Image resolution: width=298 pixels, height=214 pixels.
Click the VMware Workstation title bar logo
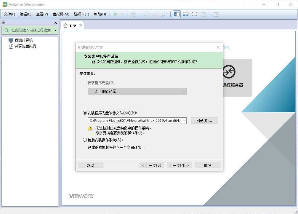click(5, 4)
